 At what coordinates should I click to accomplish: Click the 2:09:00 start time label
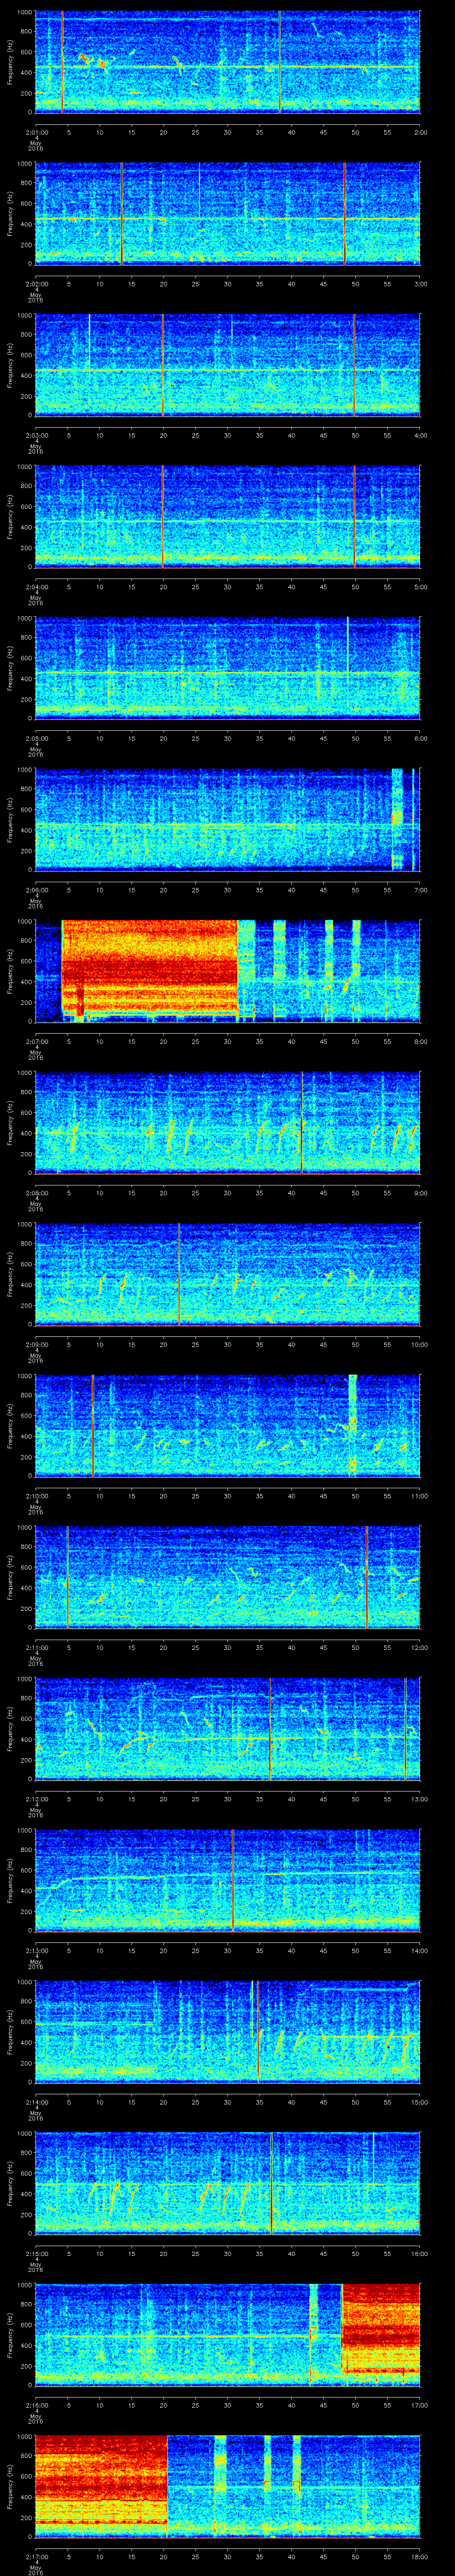point(36,1344)
